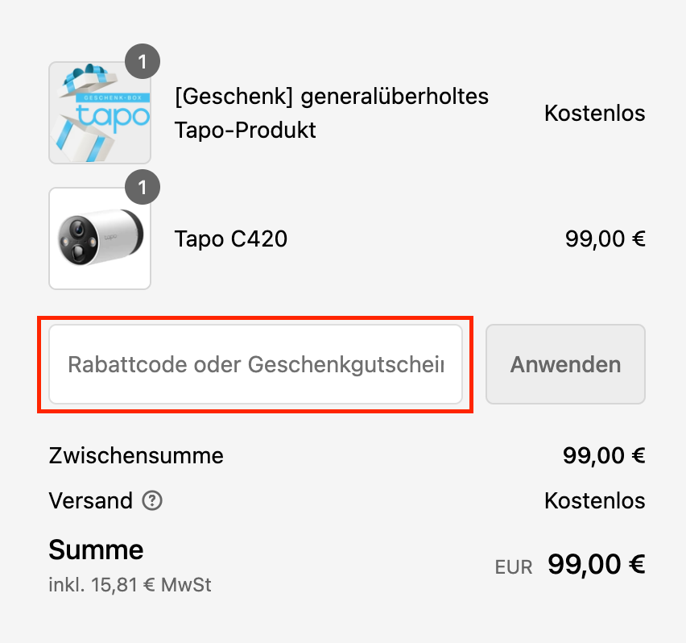This screenshot has height=643, width=686.
Task: Click the Versand help question mark icon
Action: (152, 501)
